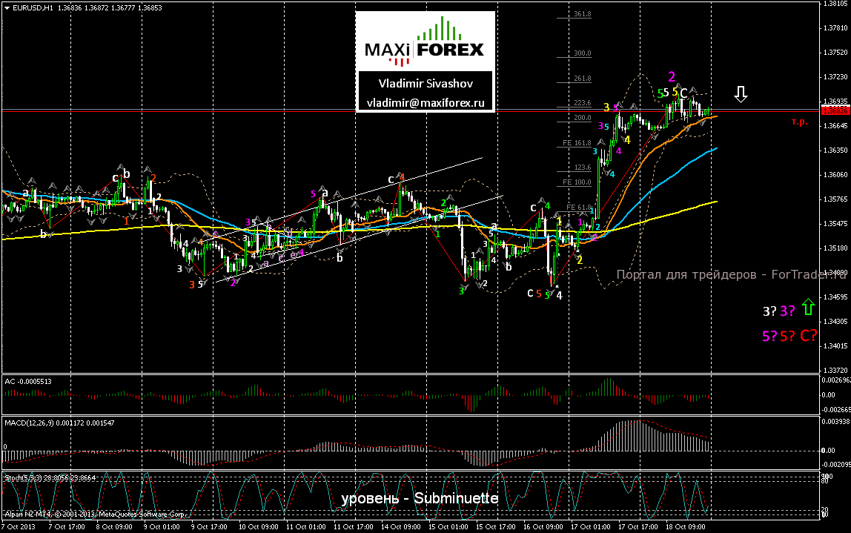This screenshot has height=533, width=851.
Task: Click the 1.33720 price axis label
Action: point(836,370)
